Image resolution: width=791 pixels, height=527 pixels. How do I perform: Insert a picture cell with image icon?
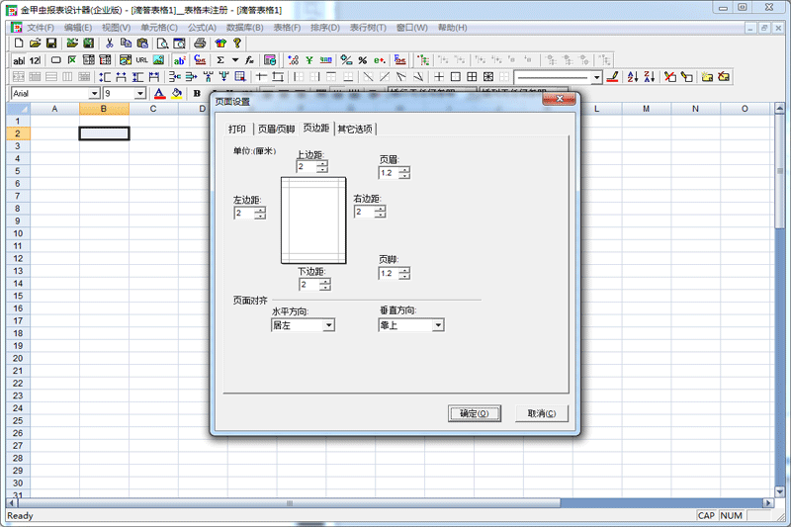click(158, 60)
